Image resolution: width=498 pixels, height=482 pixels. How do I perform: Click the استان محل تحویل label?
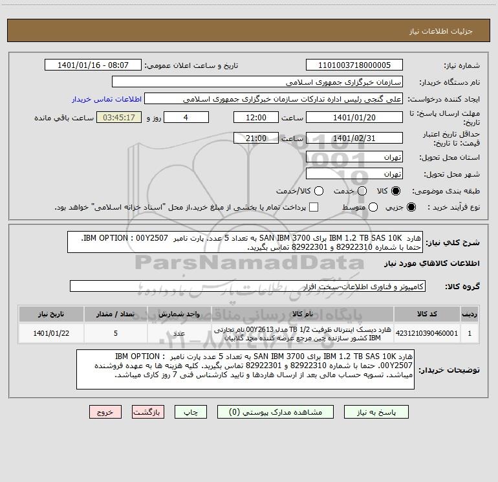(449, 157)
